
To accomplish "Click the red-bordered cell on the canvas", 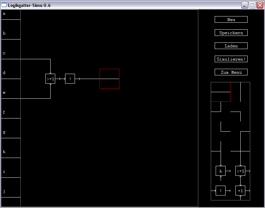I will pos(109,79).
